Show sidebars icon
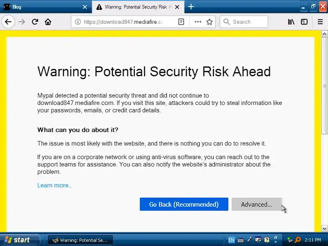 click(x=304, y=22)
